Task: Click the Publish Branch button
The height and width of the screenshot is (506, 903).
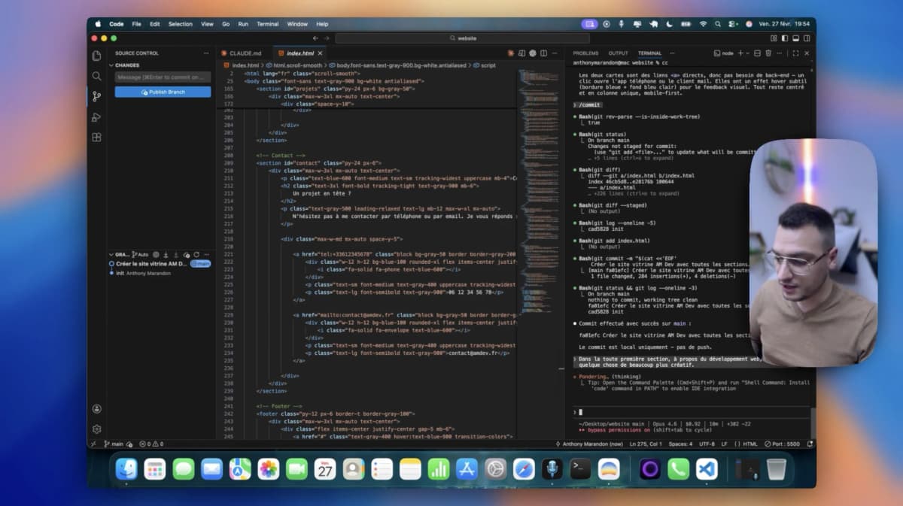Action: click(x=163, y=92)
